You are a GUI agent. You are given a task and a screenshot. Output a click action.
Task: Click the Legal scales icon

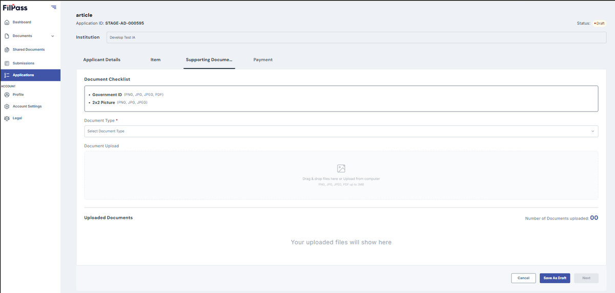(x=7, y=118)
